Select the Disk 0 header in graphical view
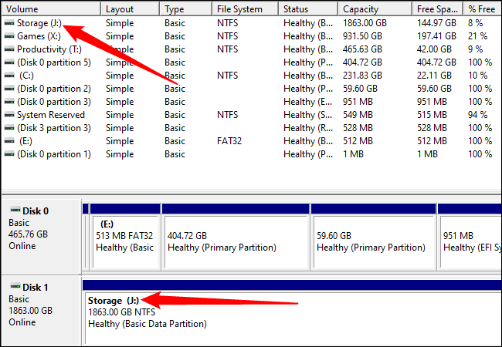This screenshot has height=347, width=502. pyautogui.click(x=41, y=237)
